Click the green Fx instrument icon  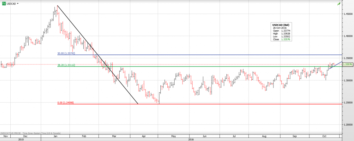point(3,3)
